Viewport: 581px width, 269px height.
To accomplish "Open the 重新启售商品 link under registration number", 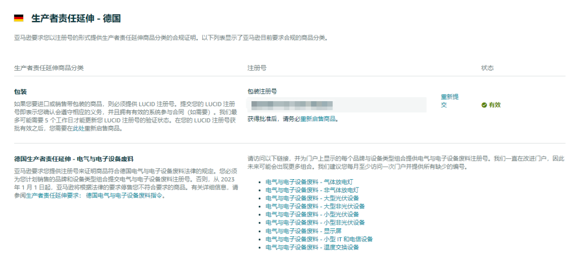I will tap(318, 119).
